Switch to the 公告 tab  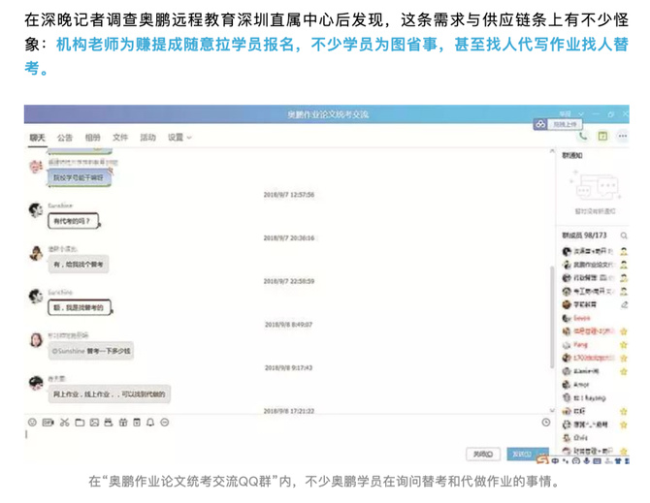pyautogui.click(x=65, y=138)
